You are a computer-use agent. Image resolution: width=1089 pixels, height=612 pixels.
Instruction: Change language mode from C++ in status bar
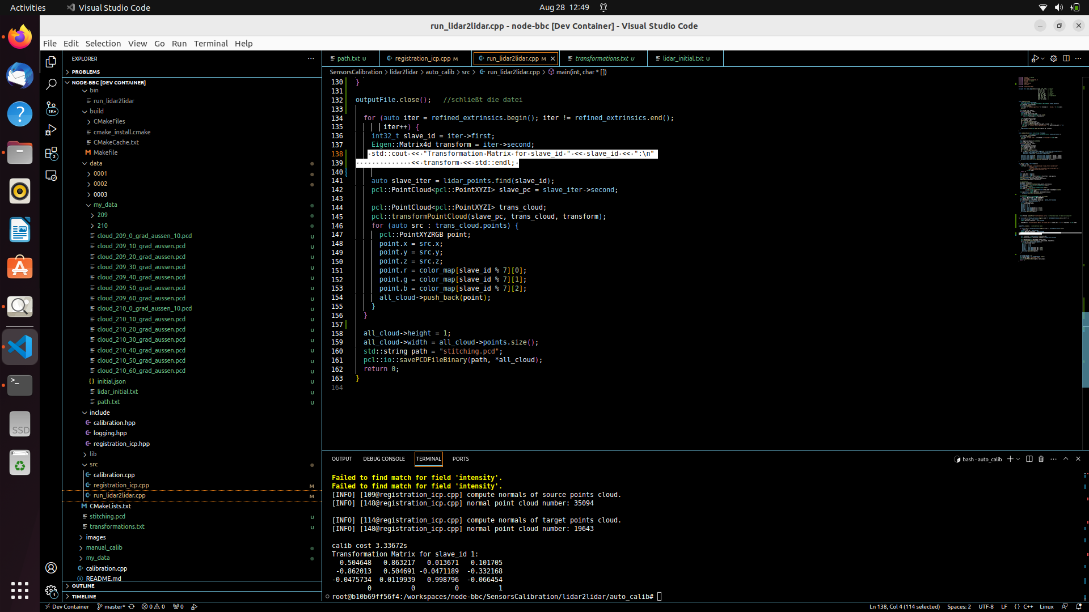tap(1029, 606)
